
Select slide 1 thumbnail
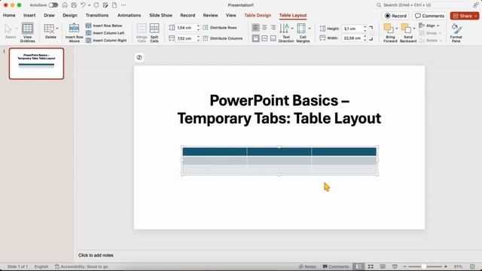[x=37, y=63]
